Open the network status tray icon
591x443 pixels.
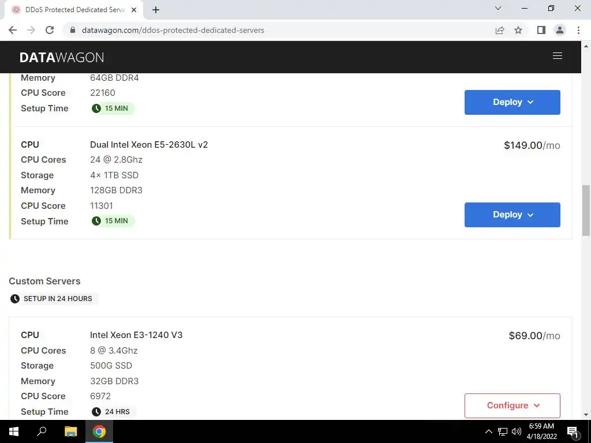tap(503, 431)
